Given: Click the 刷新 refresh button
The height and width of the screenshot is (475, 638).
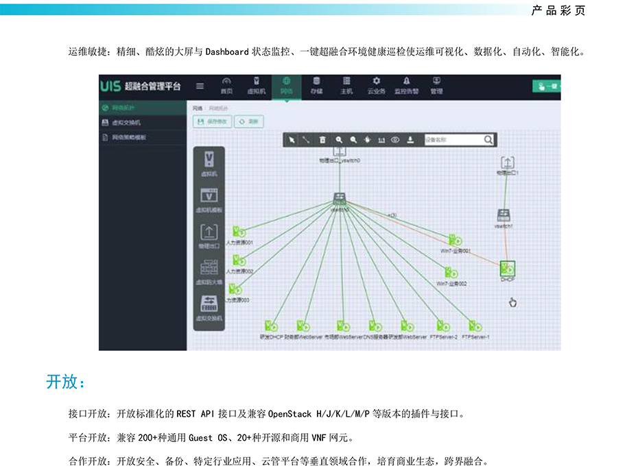Looking at the screenshot, I should coord(248,121).
